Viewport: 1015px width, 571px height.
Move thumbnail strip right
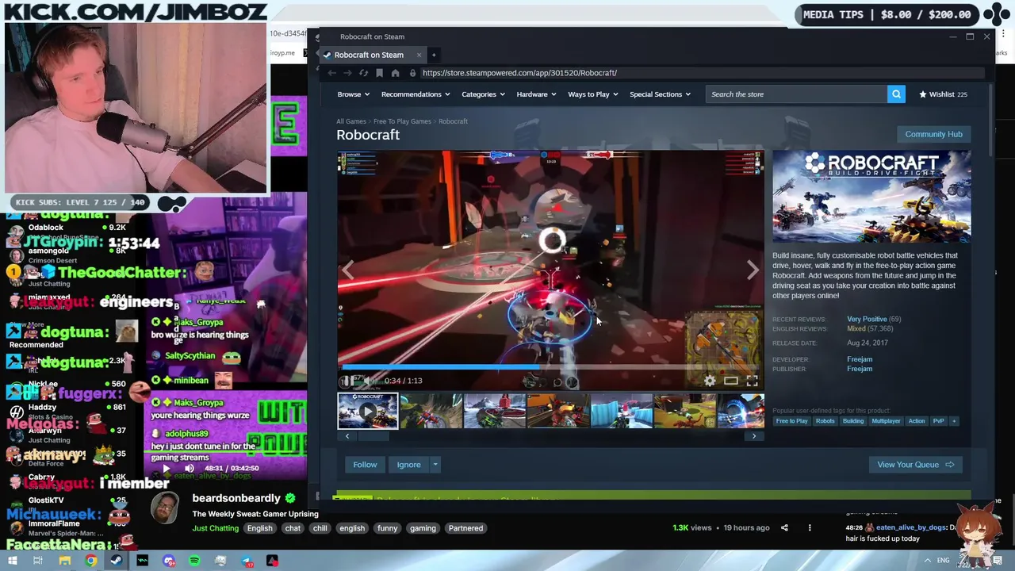coord(754,436)
